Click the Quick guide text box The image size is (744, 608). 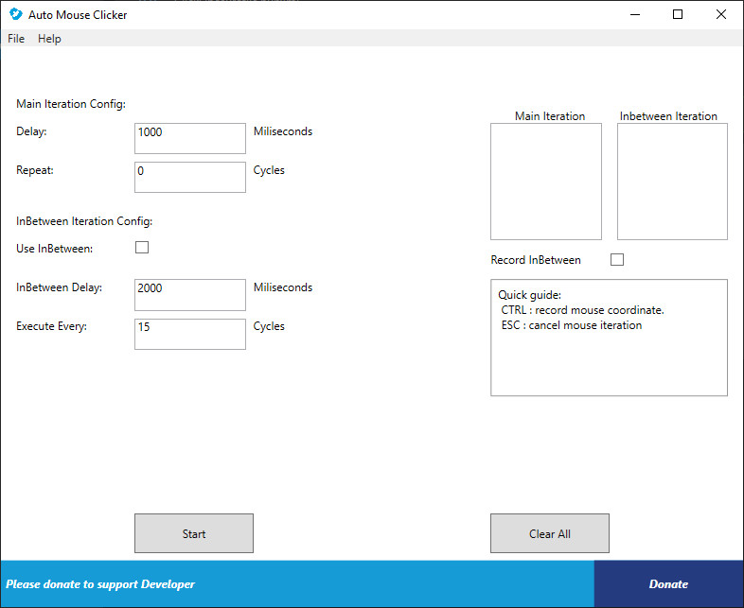609,338
